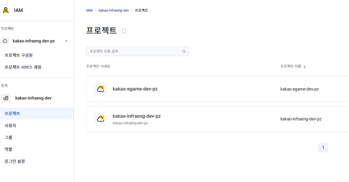
Task: Click kakao-infraeng-dev-pz in project name column
Action: pyautogui.click(x=301, y=119)
